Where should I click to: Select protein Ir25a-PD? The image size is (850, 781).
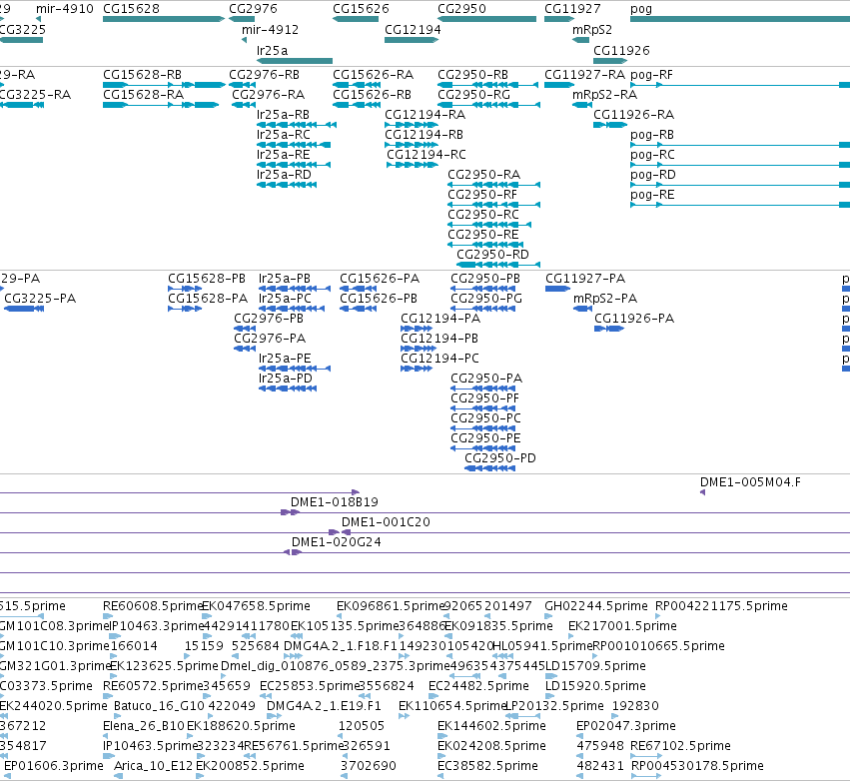coord(288,389)
